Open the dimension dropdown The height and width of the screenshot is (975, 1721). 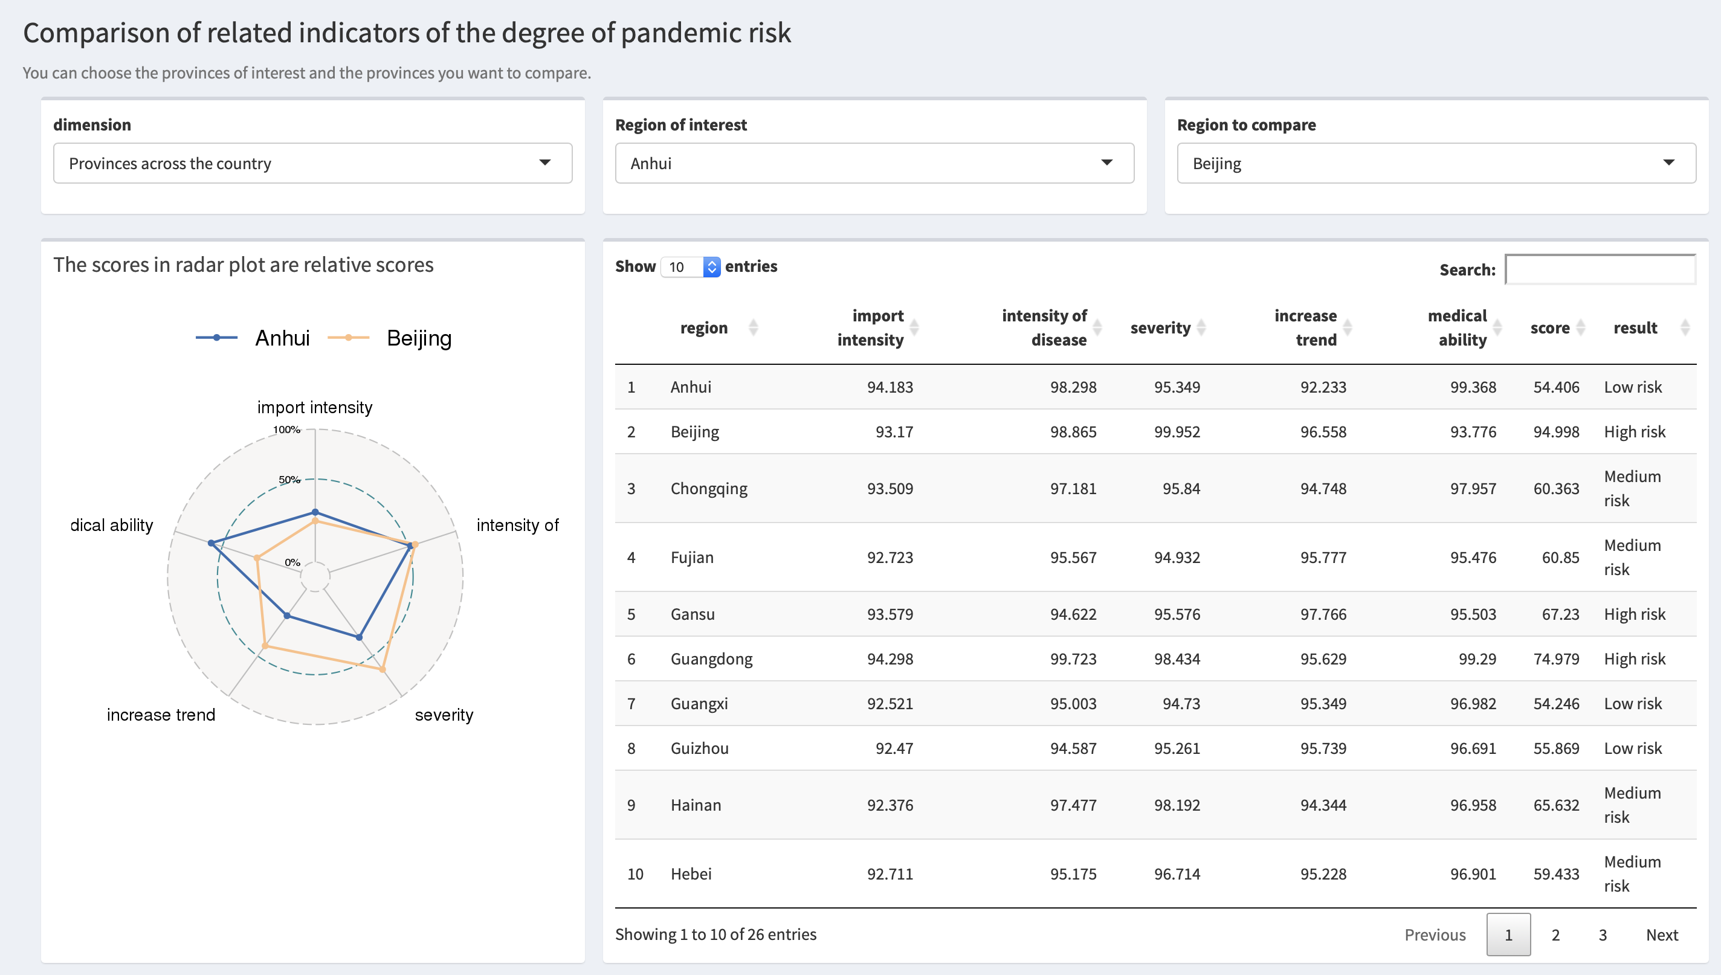pyautogui.click(x=312, y=162)
